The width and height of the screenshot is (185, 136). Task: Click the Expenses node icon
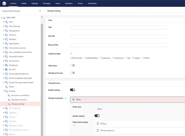click(x=6, y=113)
